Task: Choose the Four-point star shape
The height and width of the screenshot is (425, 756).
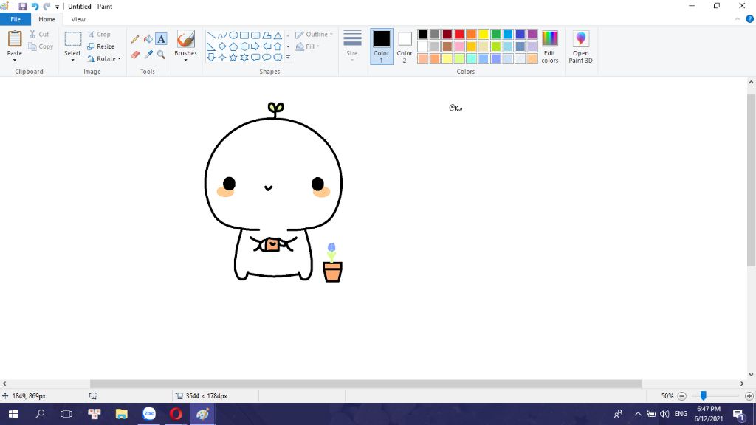Action: [221, 58]
